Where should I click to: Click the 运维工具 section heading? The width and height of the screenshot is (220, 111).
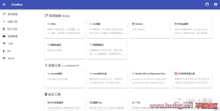tap(54, 65)
